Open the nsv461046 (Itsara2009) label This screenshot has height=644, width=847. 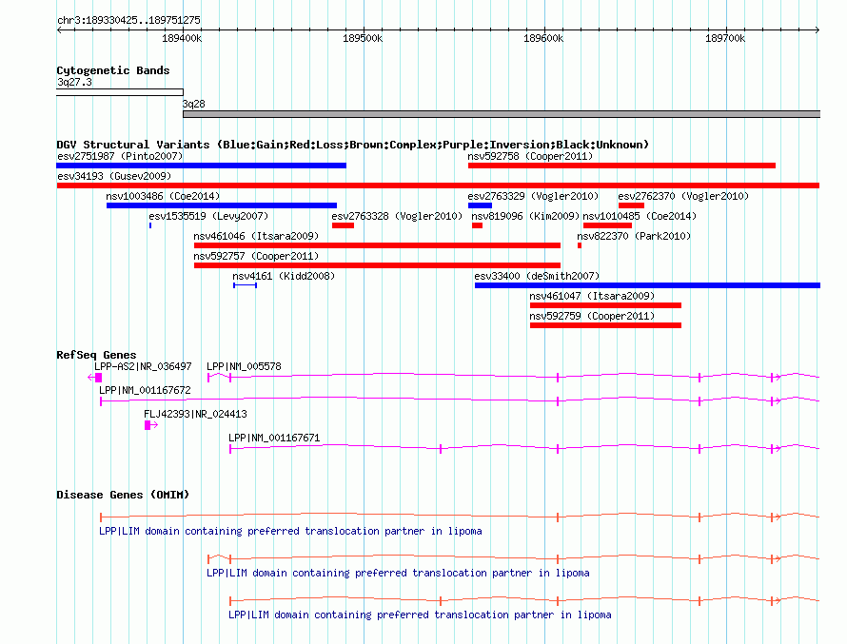pos(256,237)
